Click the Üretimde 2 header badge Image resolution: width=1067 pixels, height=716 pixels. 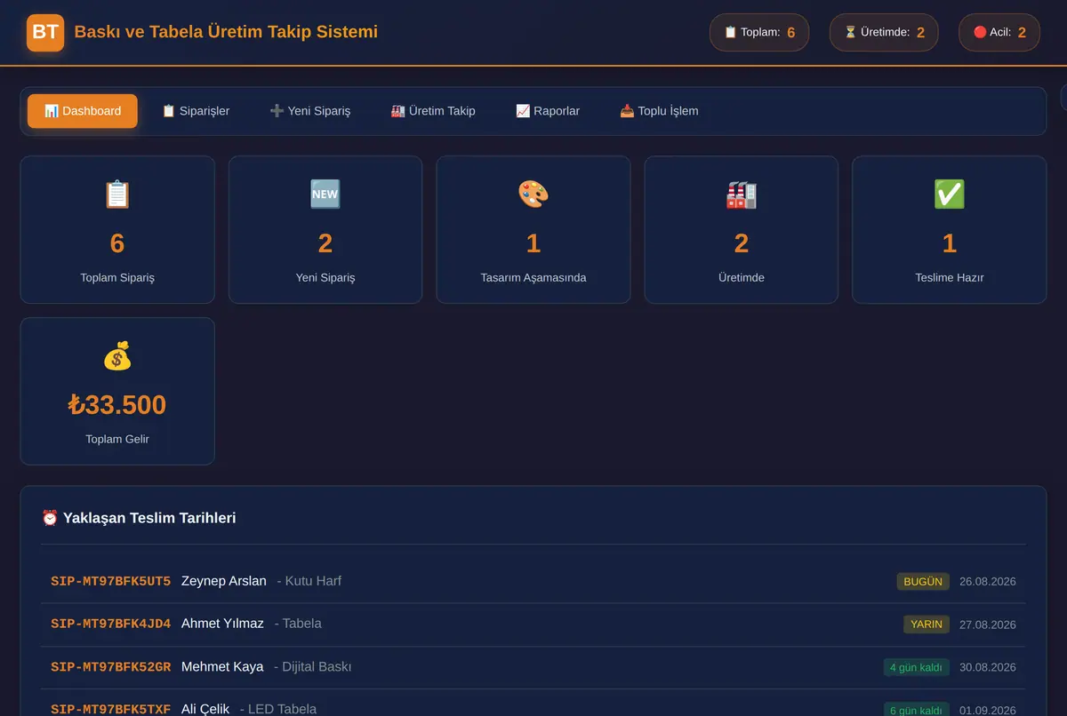click(x=884, y=32)
